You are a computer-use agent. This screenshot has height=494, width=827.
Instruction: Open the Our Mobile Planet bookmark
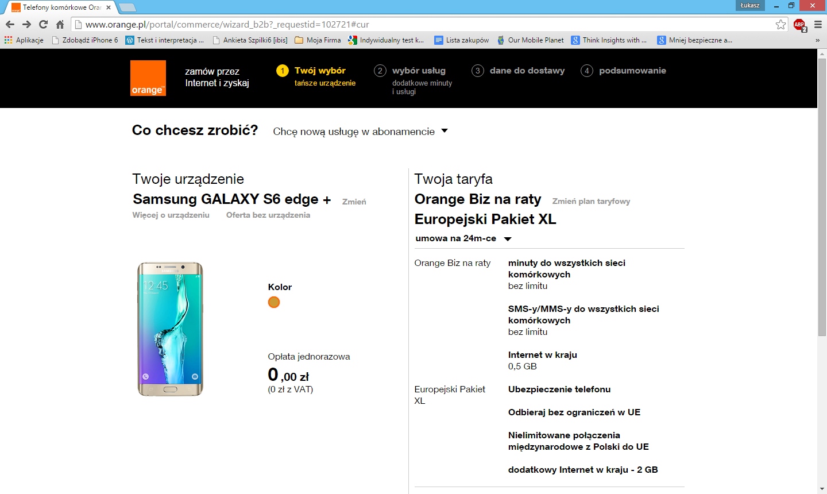[x=530, y=40]
